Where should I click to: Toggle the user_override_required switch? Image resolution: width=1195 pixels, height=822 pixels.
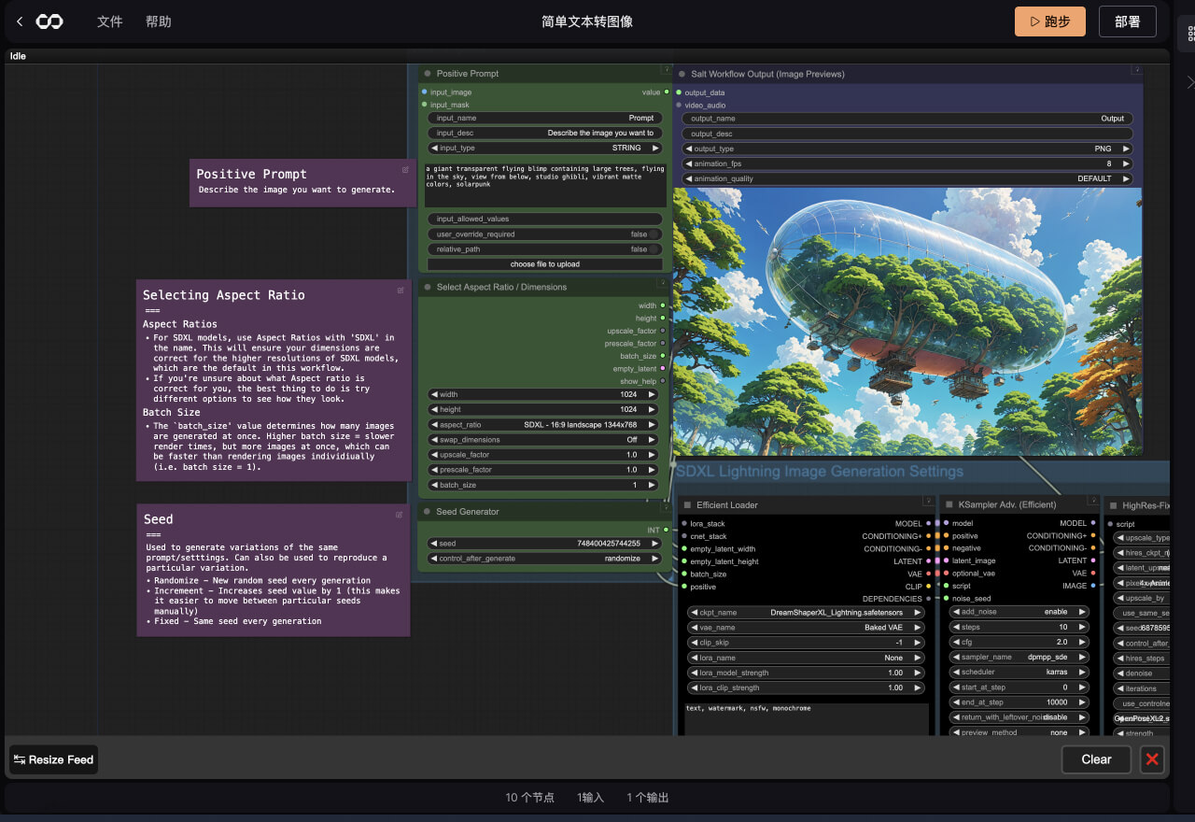654,234
